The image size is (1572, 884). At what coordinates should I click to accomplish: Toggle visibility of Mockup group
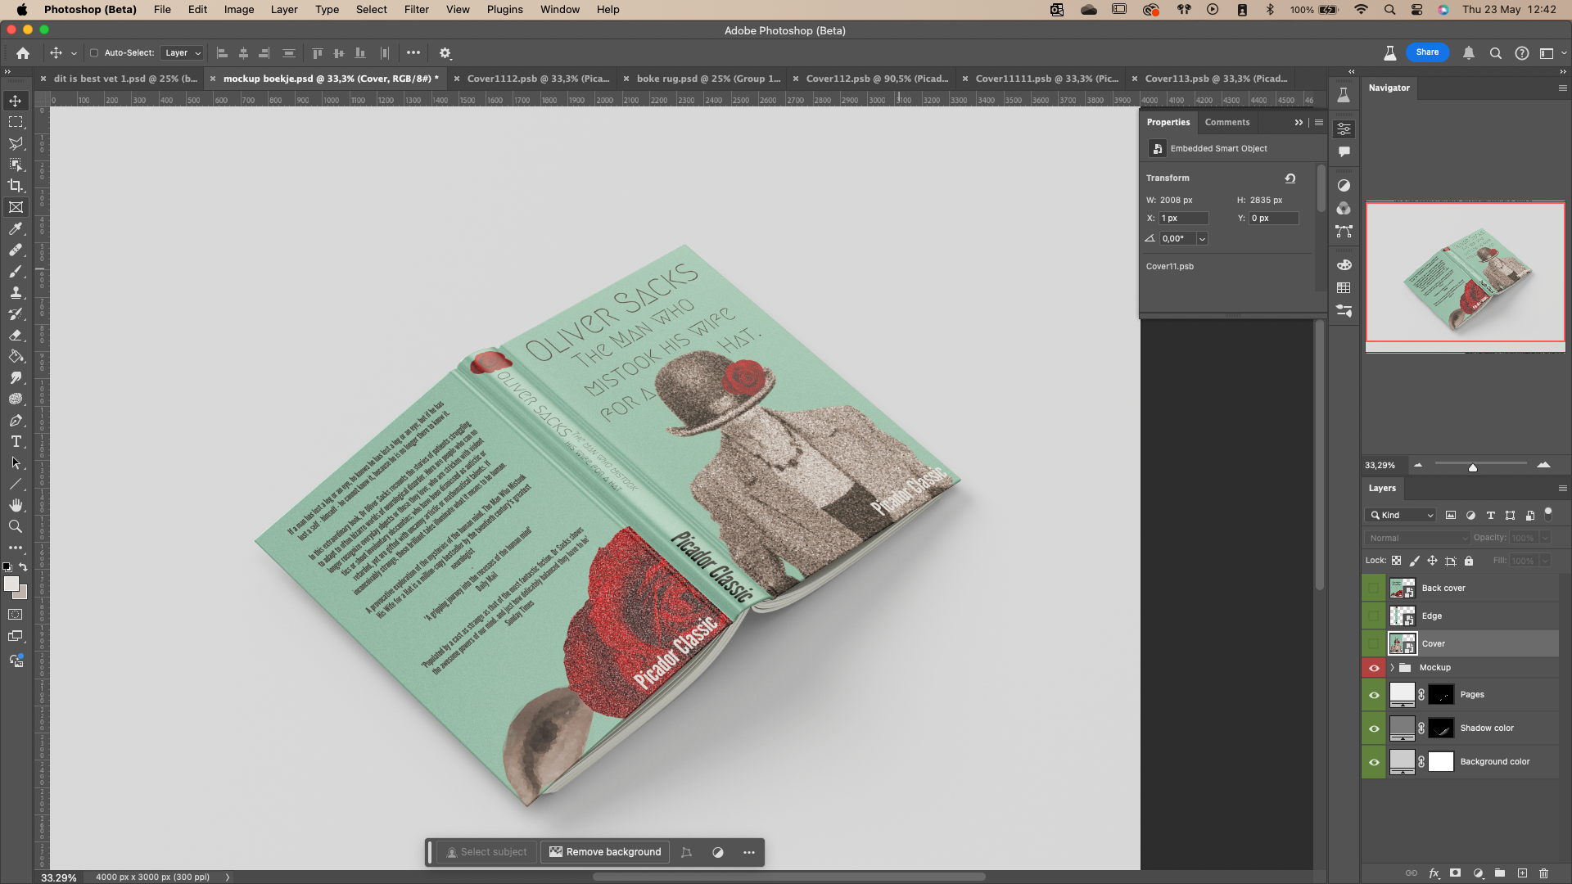1374,668
